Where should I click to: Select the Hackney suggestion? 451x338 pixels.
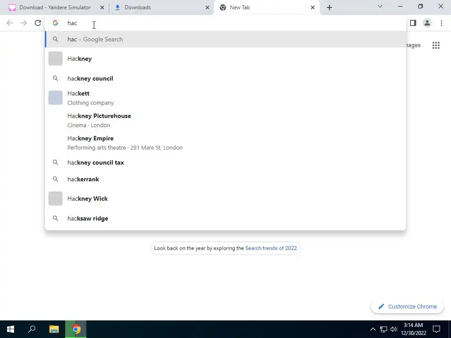tap(225, 59)
